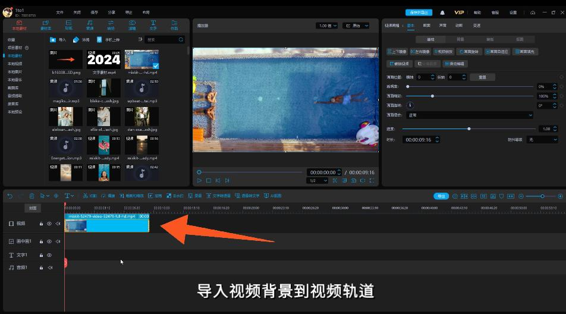Image resolution: width=566 pixels, height=314 pixels.
Task: Click the trash delete icon in the timeline toolbar
Action: coord(32,196)
